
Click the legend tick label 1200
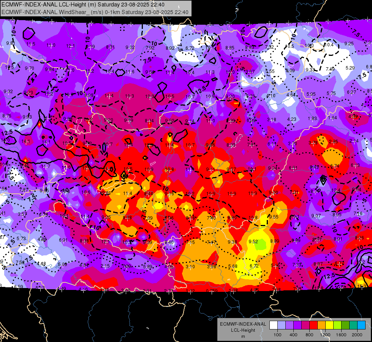325,335
